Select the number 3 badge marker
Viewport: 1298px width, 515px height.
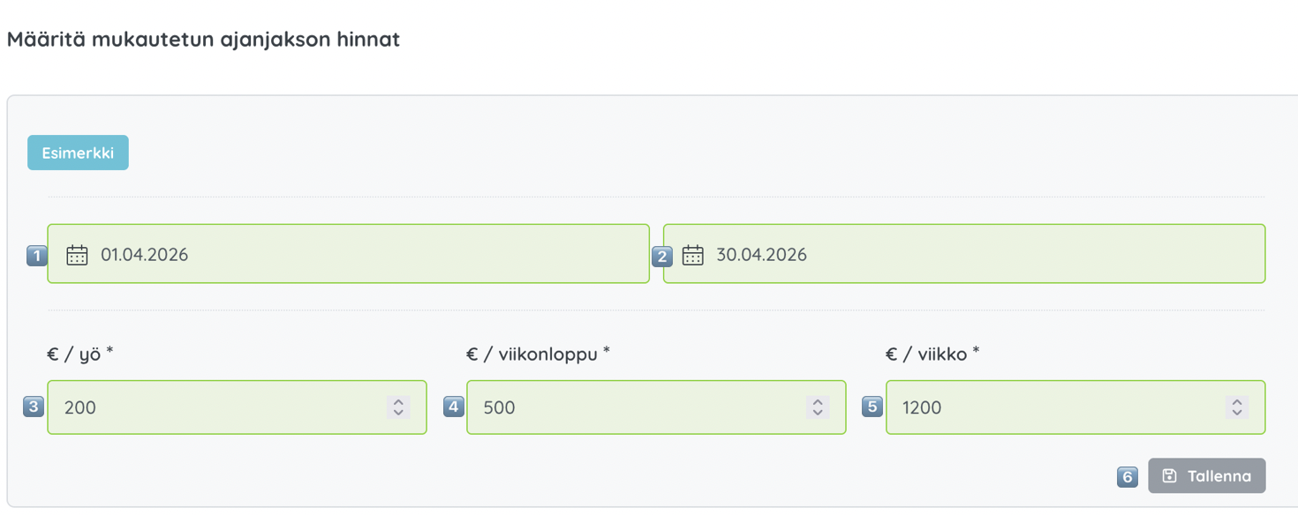coord(34,407)
